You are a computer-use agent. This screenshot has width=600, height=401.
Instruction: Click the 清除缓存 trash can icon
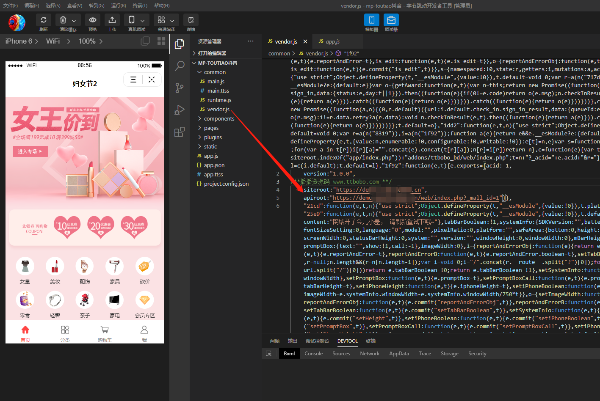click(63, 20)
